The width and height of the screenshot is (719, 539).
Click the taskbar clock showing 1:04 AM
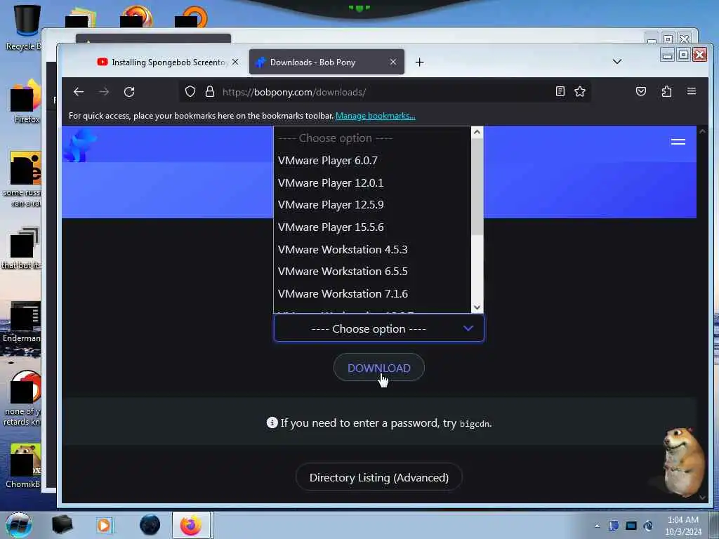pos(682,526)
